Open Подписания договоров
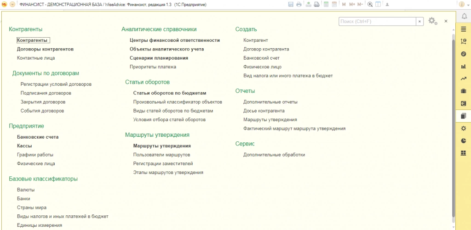Screen dimensions: 471x230 (46, 93)
